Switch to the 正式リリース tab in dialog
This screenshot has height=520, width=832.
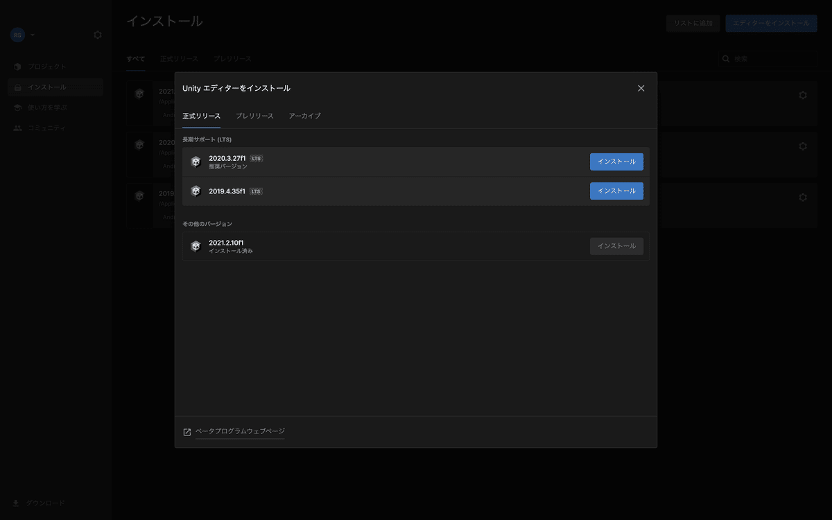pyautogui.click(x=202, y=116)
